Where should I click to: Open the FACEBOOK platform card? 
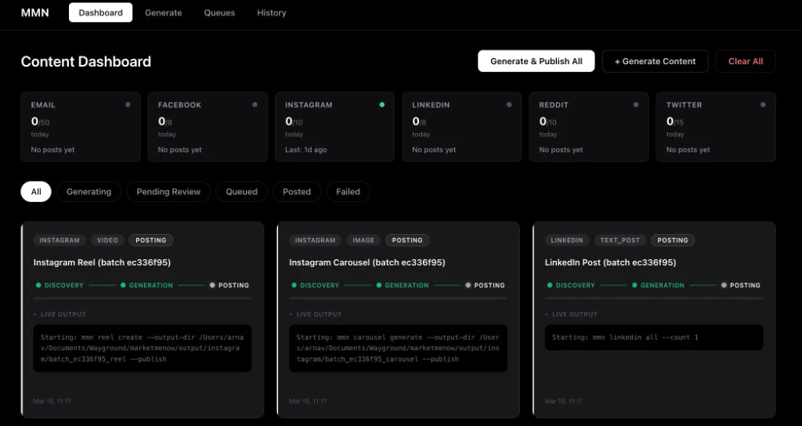[x=208, y=127]
